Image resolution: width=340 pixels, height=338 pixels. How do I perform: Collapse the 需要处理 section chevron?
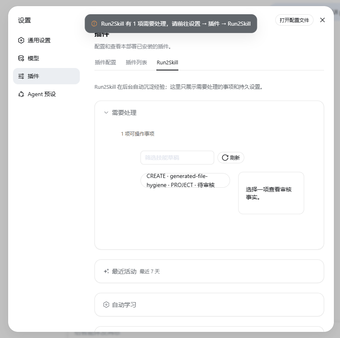coord(106,112)
